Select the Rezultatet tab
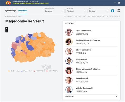 point(23,11)
